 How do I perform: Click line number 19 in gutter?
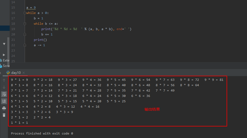pyautogui.click(x=13, y=29)
